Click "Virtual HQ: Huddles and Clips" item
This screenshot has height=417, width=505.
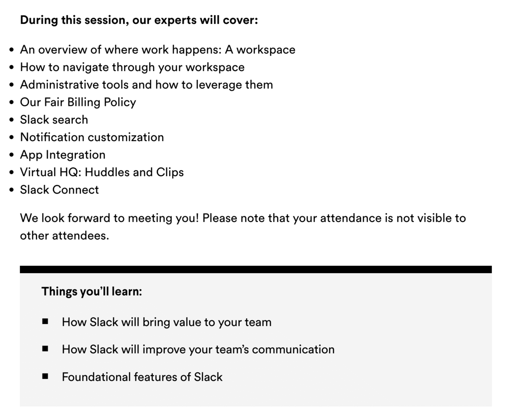tap(102, 172)
